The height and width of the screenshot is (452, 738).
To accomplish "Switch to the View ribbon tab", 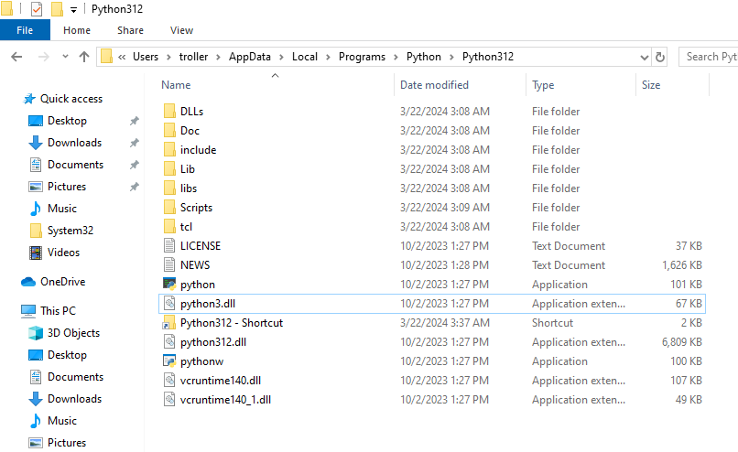I will (181, 30).
